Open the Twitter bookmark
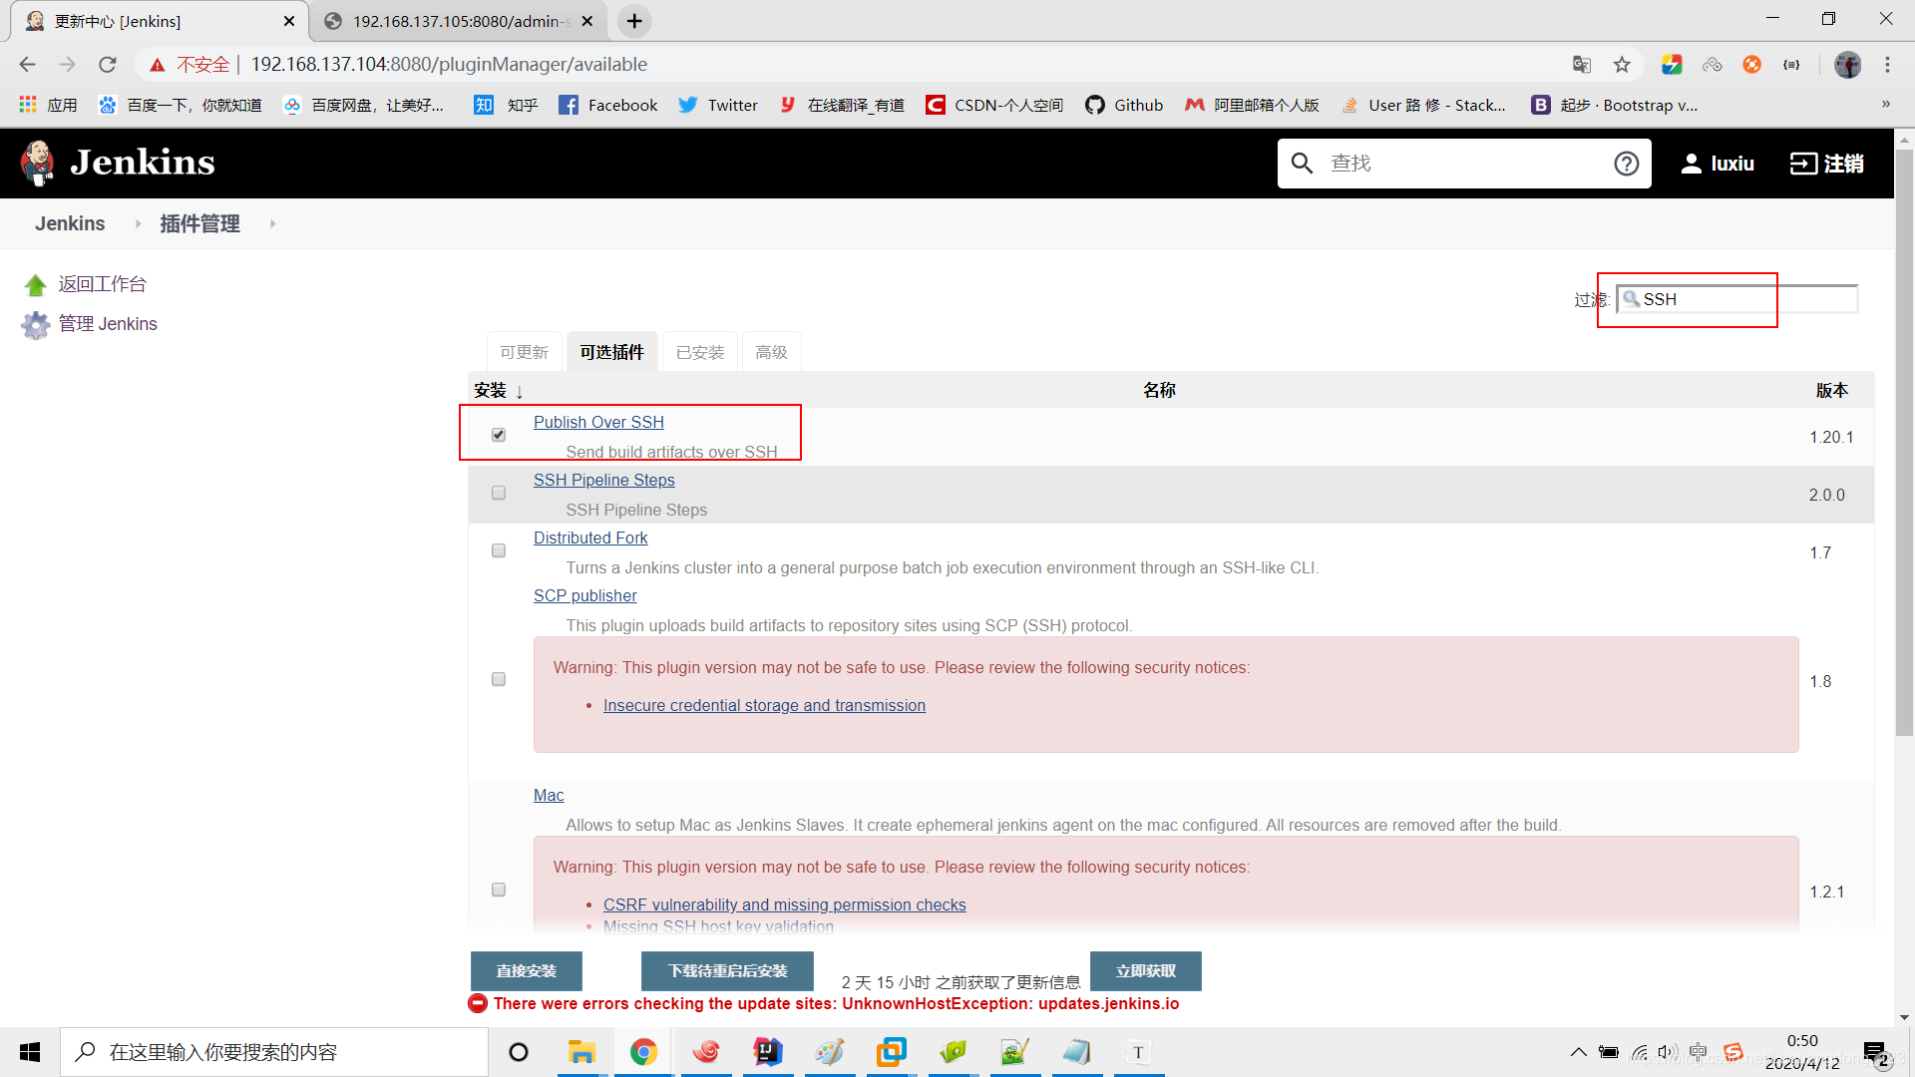 (x=718, y=105)
